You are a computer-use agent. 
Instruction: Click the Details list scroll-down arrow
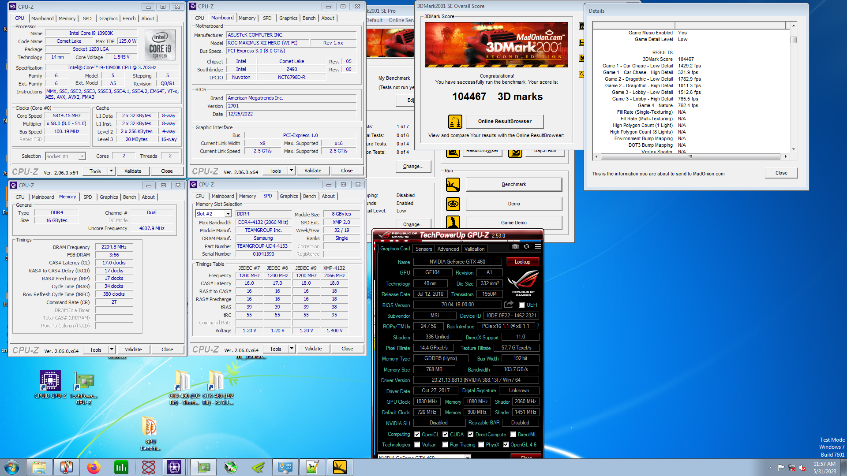click(793, 149)
